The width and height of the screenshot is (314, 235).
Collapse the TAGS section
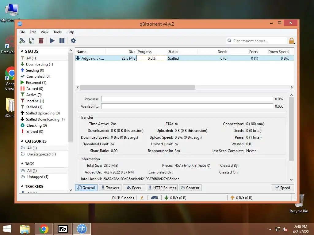tap(22, 164)
